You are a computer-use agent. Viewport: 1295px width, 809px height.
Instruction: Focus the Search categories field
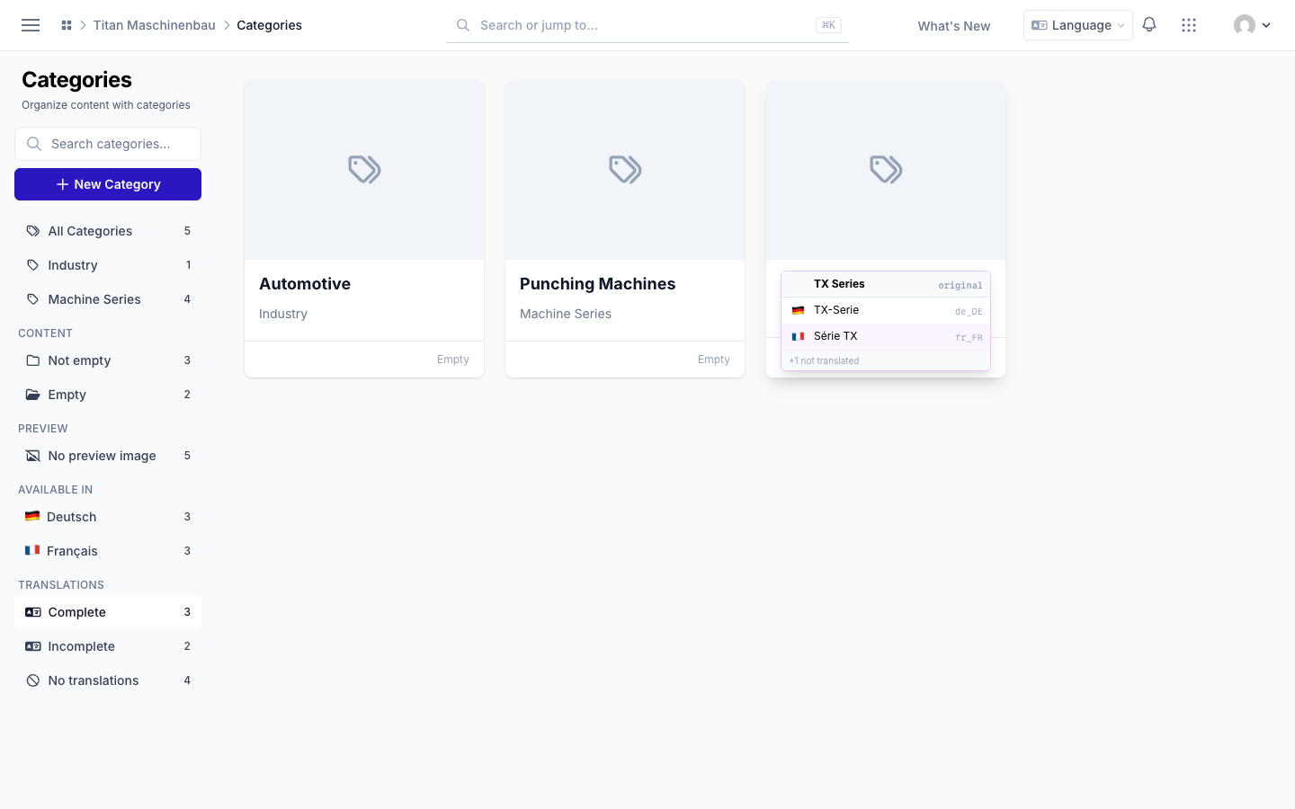(108, 144)
